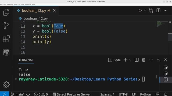Viewport: 172px width, 96px height.
Task: Kill the terminal with trash icon
Action: [144, 60]
